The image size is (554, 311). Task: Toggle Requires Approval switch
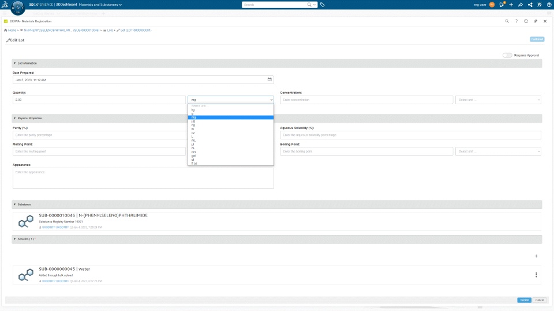tap(507, 55)
